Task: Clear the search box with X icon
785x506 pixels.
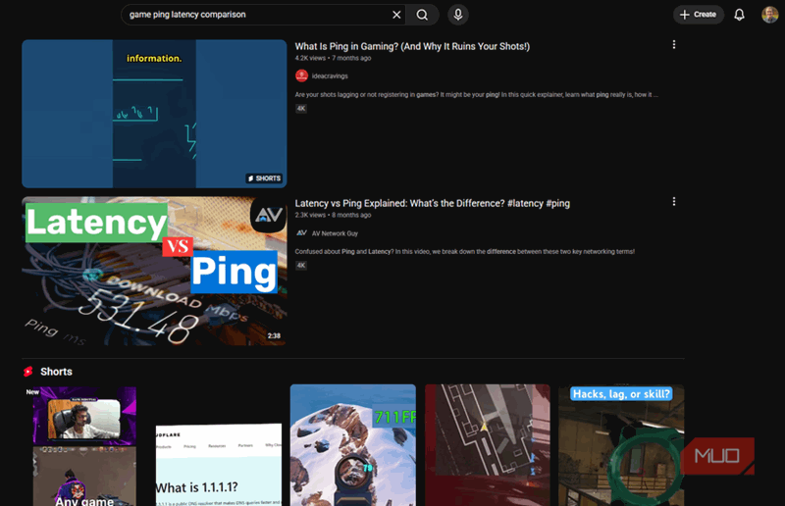Action: [x=396, y=15]
